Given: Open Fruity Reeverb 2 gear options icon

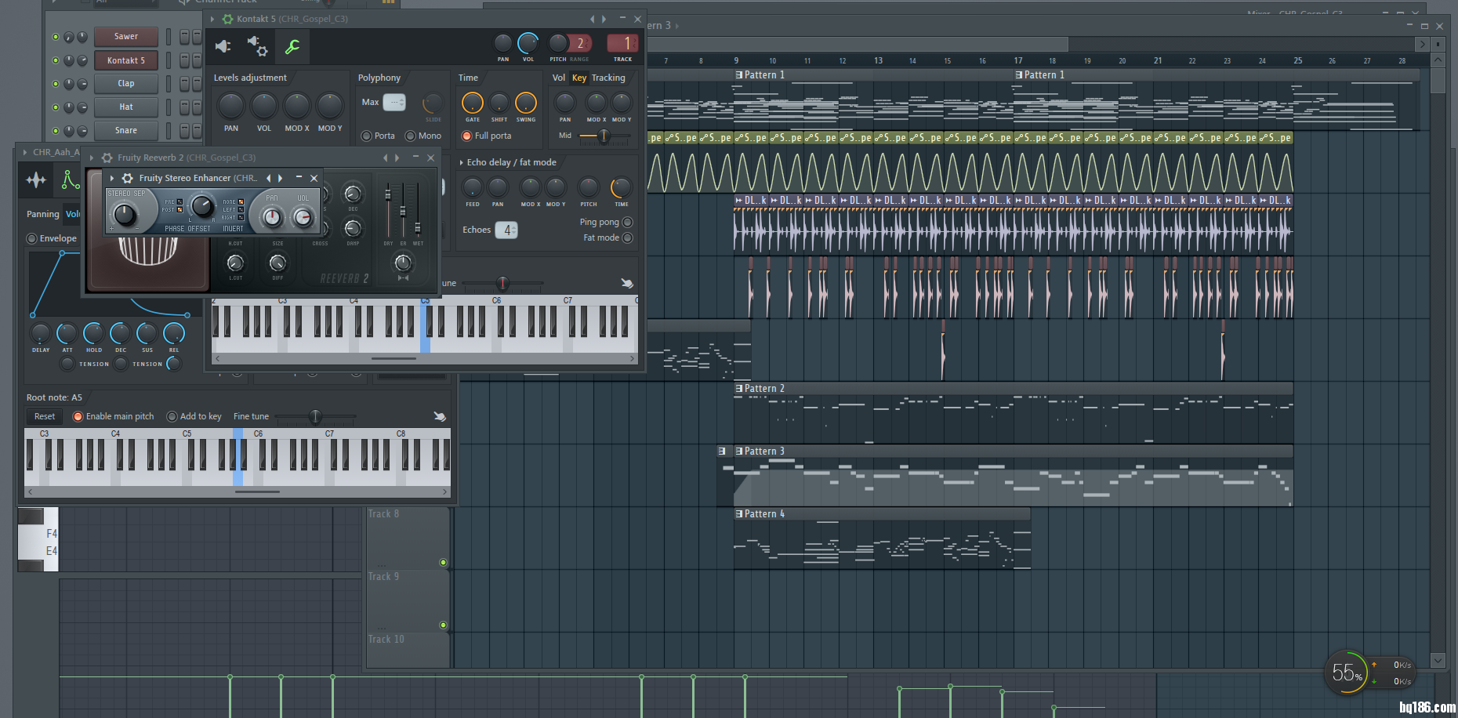Looking at the screenshot, I should (x=107, y=158).
